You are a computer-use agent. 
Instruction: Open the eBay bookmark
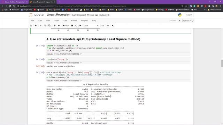49,10
